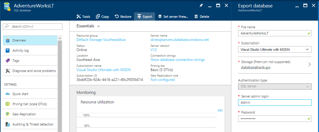Viewport: 319px width, 132px height.
Task: Click the Overview database icon
Action: [x=8, y=40]
